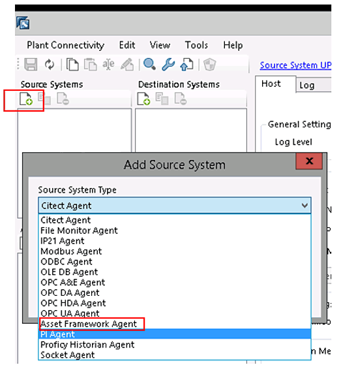Viewport: 341px width, 367px height.
Task: Switch to the Host tab
Action: (275, 84)
